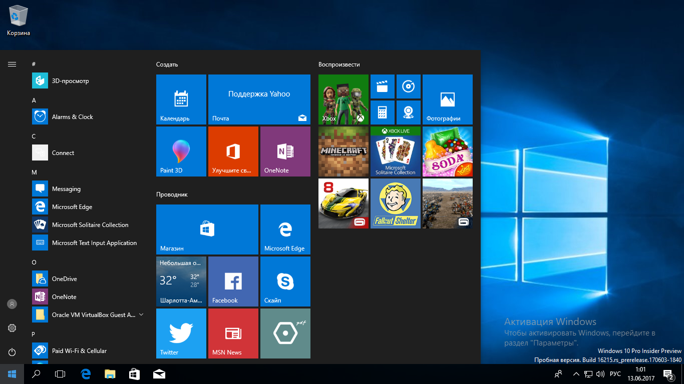Launch the Candy Crush Soda tile

click(x=448, y=151)
